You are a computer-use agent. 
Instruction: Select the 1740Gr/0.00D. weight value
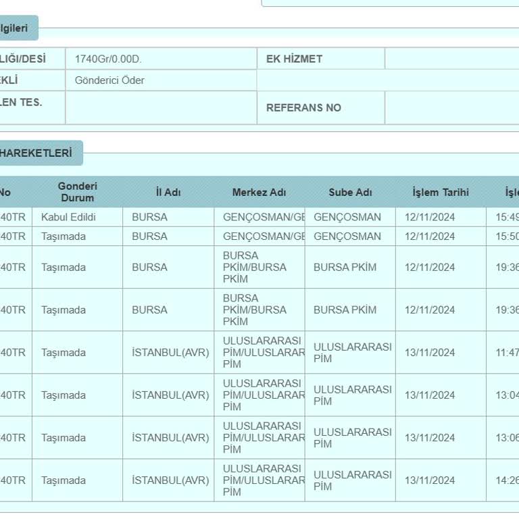pos(108,59)
